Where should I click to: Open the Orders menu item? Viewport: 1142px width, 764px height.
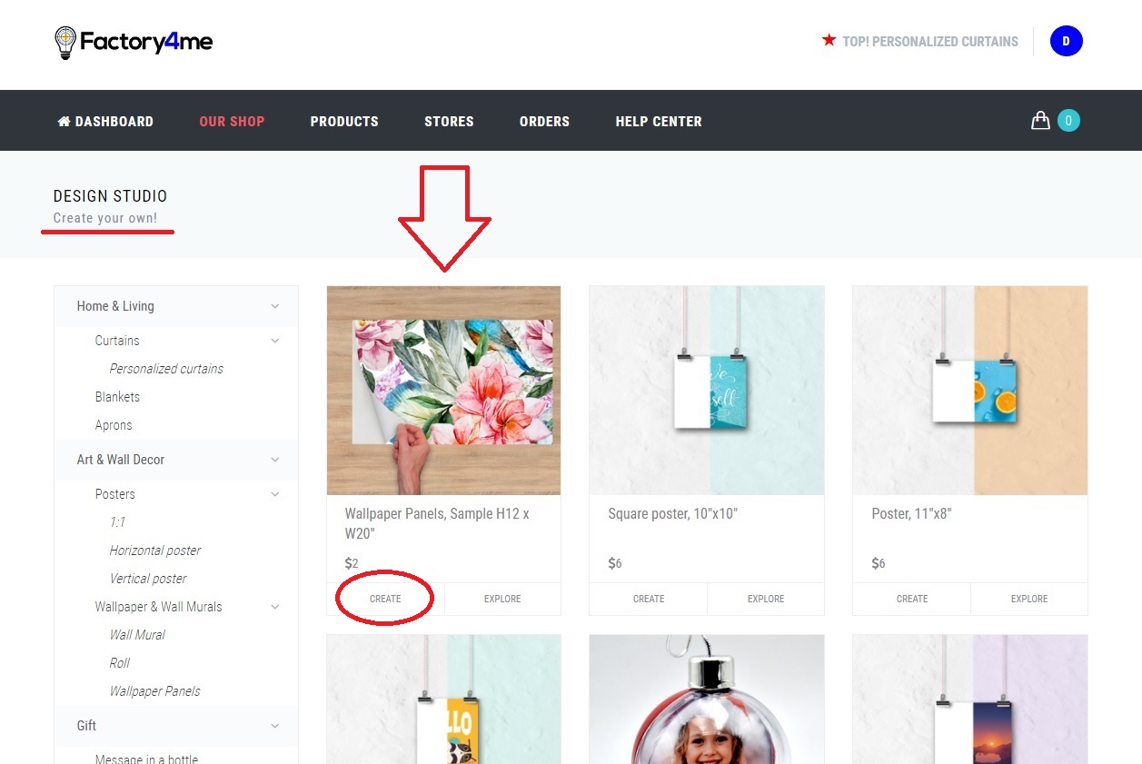(x=544, y=121)
